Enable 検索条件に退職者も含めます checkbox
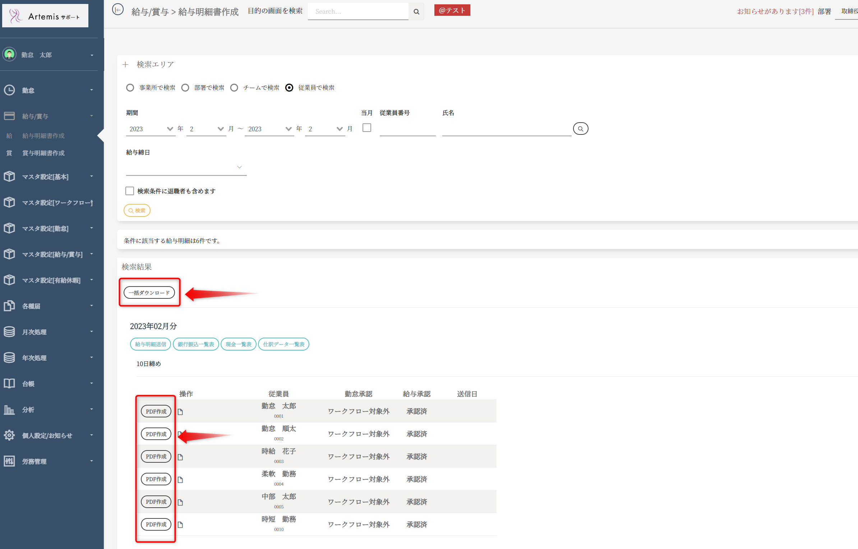The width and height of the screenshot is (858, 549). pos(130,191)
